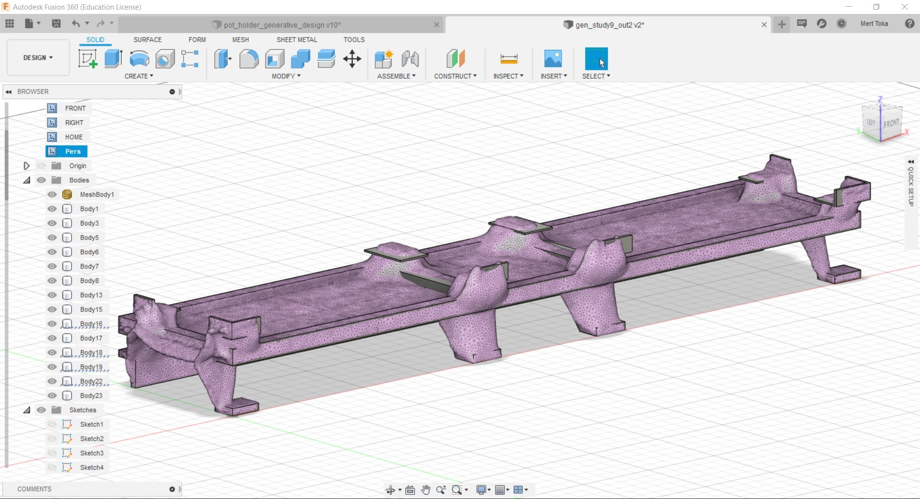
Task: Switch to the SURFACE tab
Action: (x=148, y=40)
